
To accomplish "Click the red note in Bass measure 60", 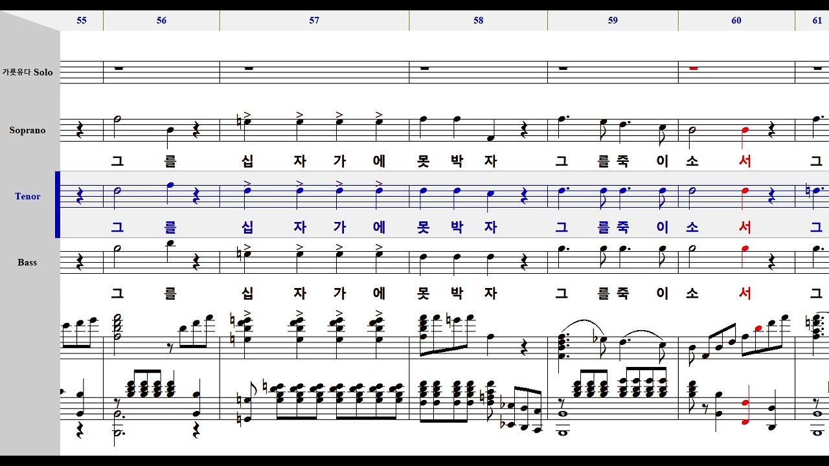I will [745, 249].
